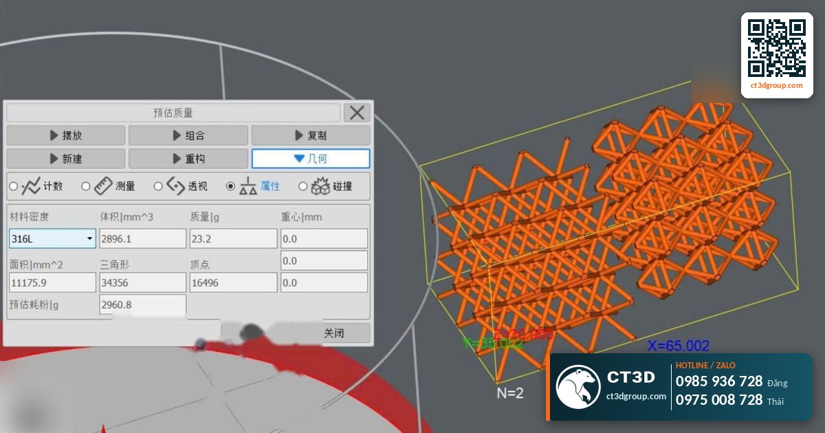This screenshot has width=825, height=433.
Task: Expand the 复制 section
Action: (311, 135)
